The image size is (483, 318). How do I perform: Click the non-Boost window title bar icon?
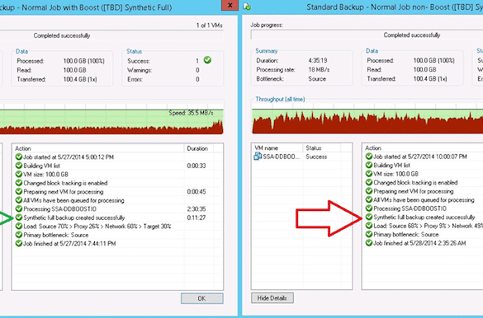(247, 6)
